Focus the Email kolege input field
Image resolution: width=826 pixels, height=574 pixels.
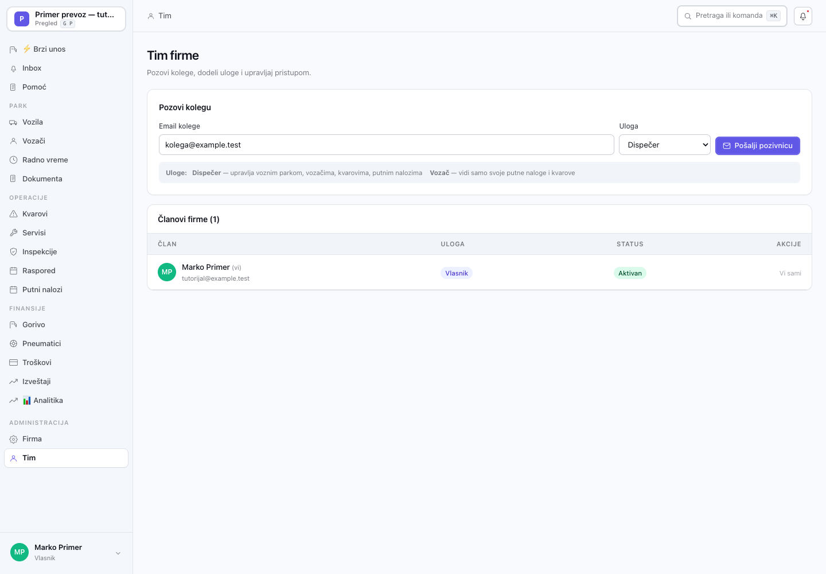coord(386,145)
